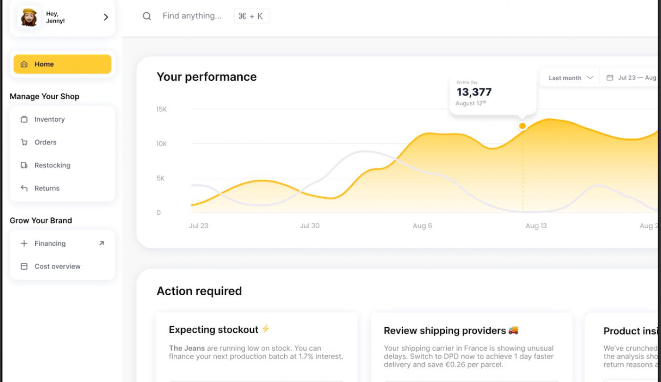Viewport: 661px width, 382px height.
Task: Click the August 12th tooltip date
Action: (x=471, y=103)
